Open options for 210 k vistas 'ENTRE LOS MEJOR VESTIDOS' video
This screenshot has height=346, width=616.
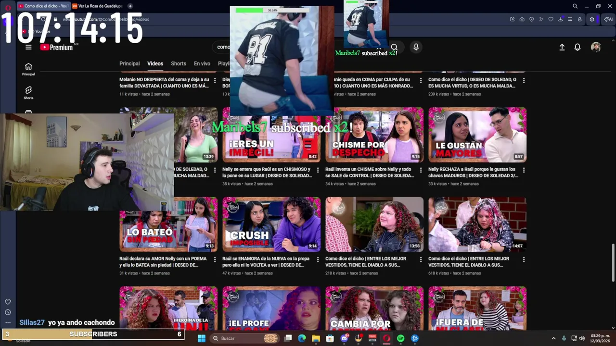421,259
